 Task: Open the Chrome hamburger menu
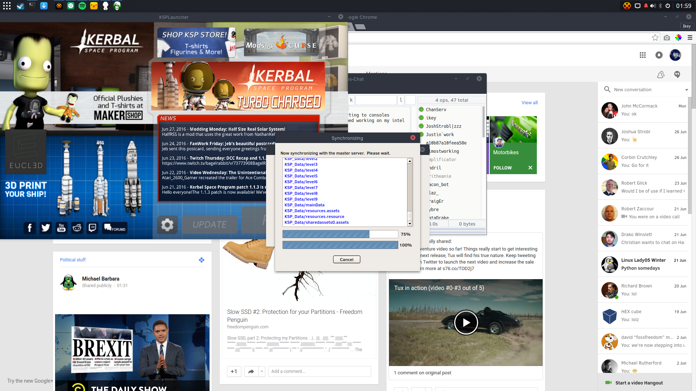[690, 38]
